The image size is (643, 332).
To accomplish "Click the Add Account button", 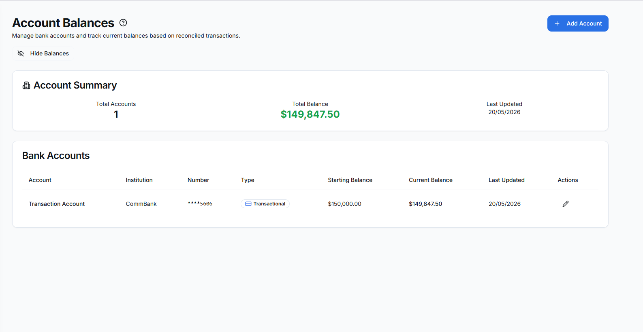I will [x=578, y=23].
